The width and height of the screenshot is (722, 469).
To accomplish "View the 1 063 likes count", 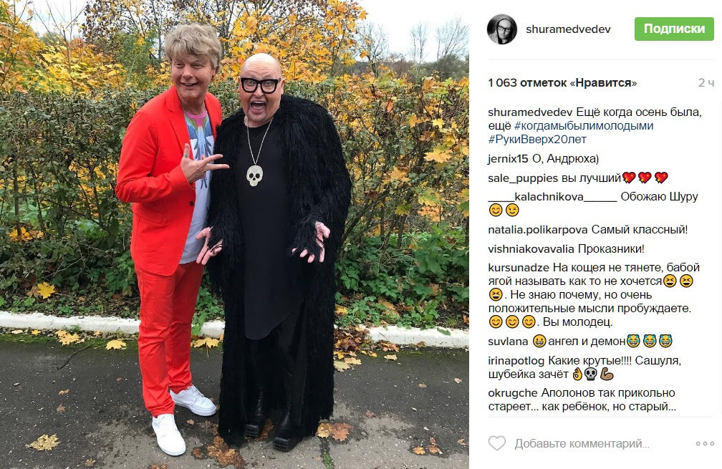I will [x=562, y=83].
